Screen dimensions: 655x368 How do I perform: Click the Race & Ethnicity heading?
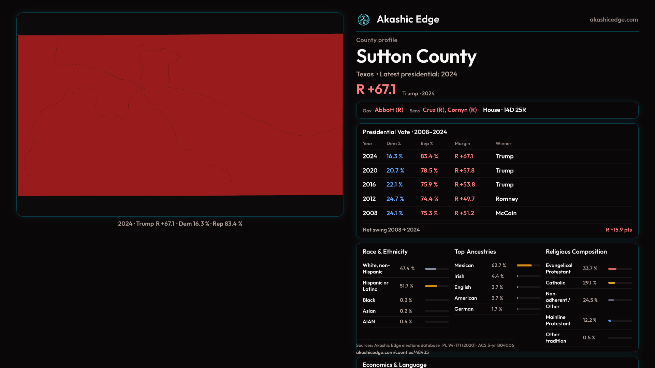[x=385, y=252]
